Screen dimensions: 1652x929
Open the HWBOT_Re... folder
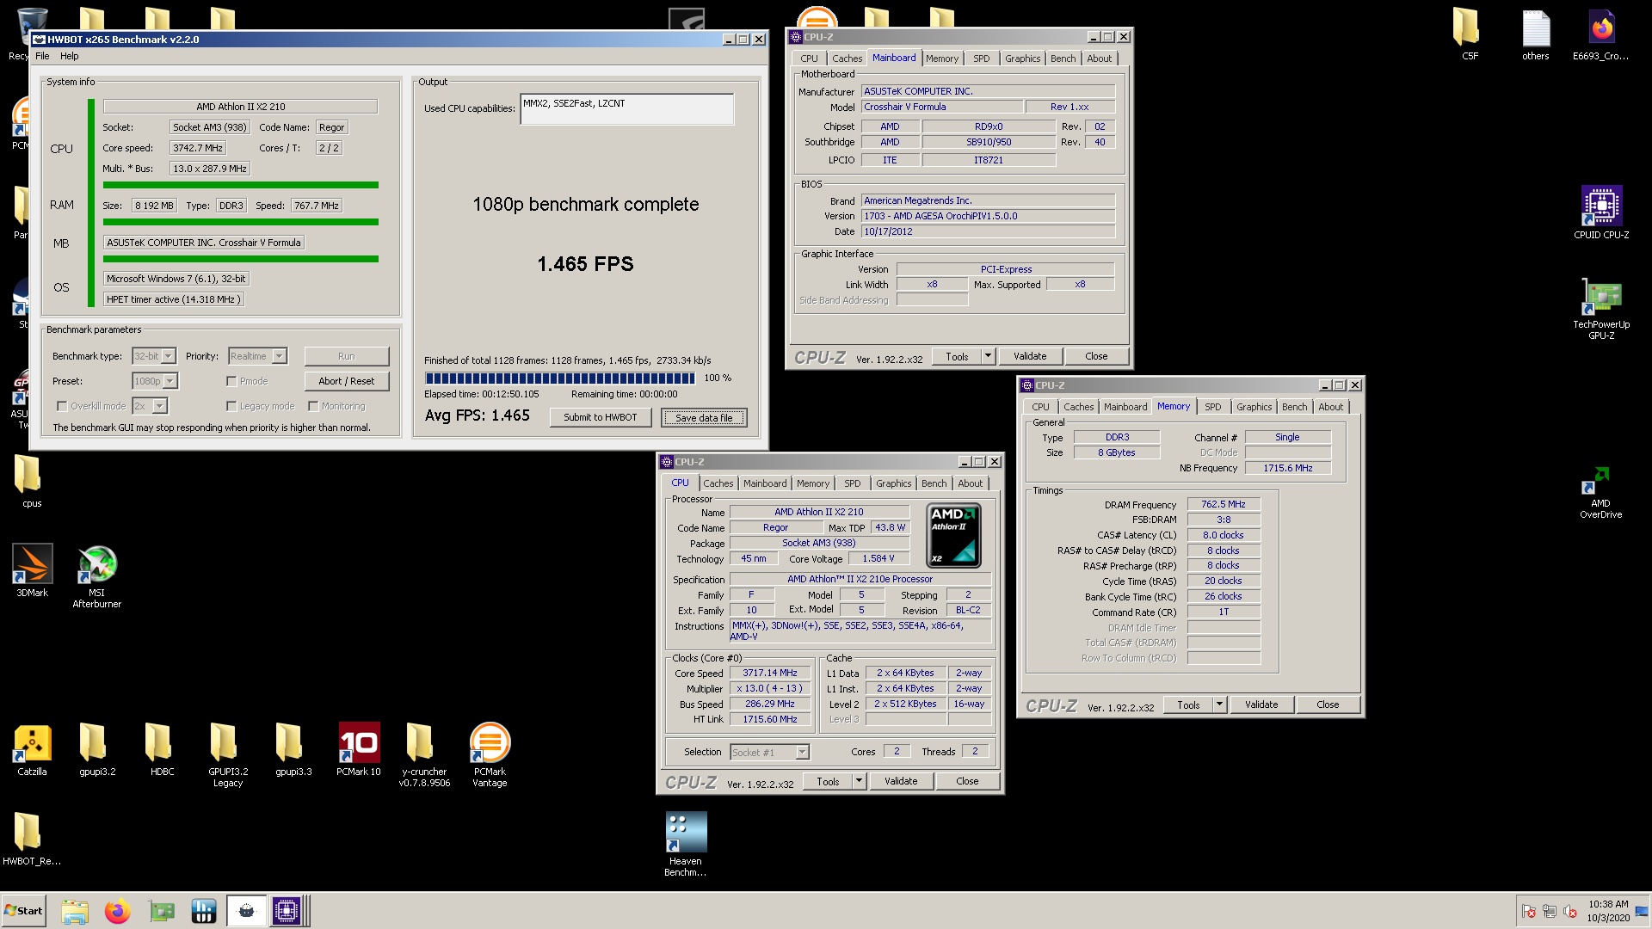click(x=32, y=839)
